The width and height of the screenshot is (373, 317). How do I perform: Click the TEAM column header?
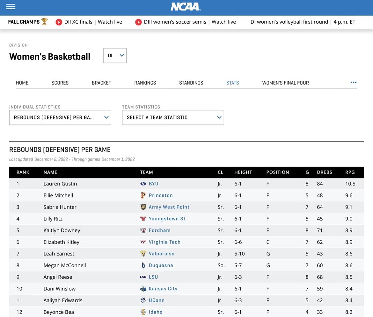(146, 172)
